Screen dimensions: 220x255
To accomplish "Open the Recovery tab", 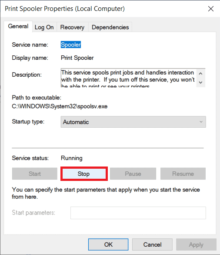I will (x=72, y=27).
